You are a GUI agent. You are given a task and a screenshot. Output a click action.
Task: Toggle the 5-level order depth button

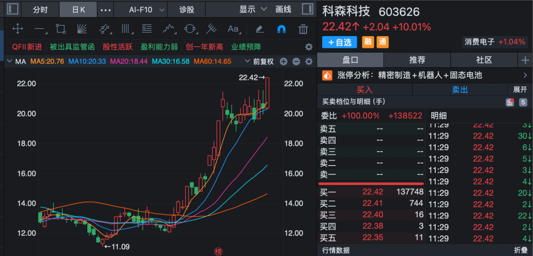pyautogui.click(x=523, y=102)
